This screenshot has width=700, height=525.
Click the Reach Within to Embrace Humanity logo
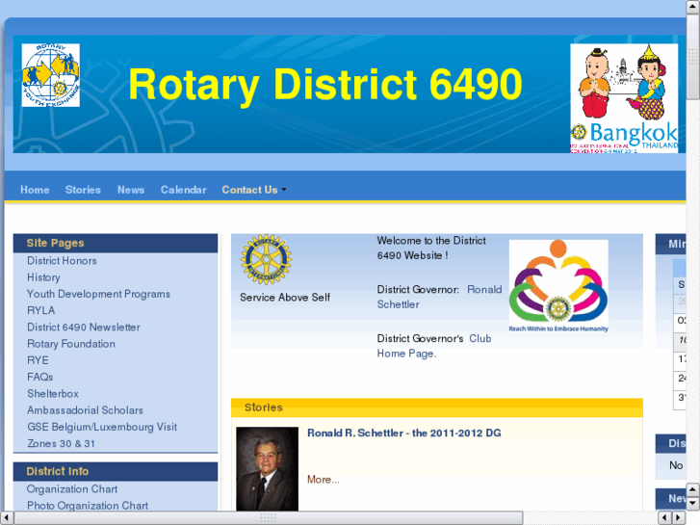(x=558, y=286)
